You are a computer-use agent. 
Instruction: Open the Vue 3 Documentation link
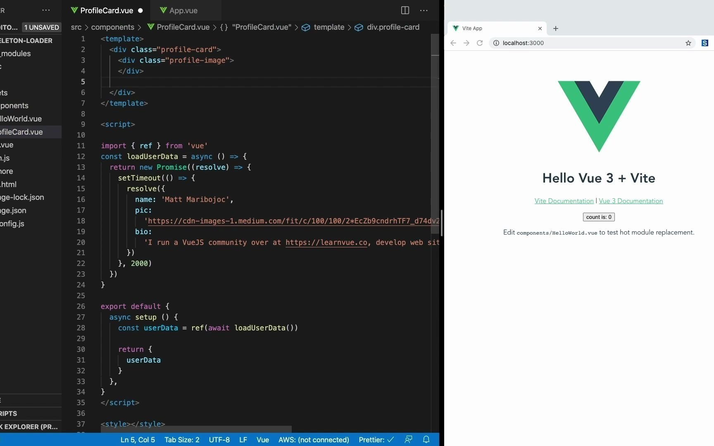[x=631, y=201]
